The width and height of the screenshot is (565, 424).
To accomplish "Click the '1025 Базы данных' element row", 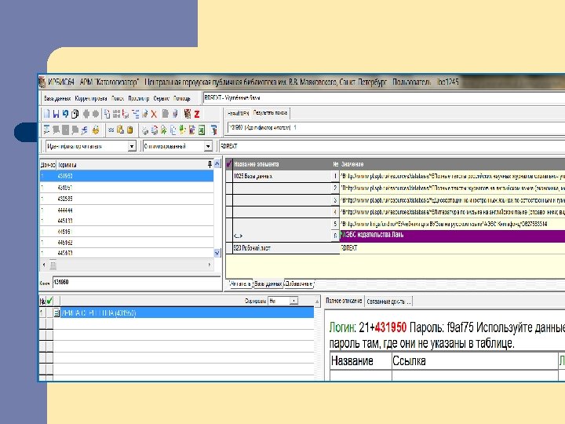I will point(282,177).
